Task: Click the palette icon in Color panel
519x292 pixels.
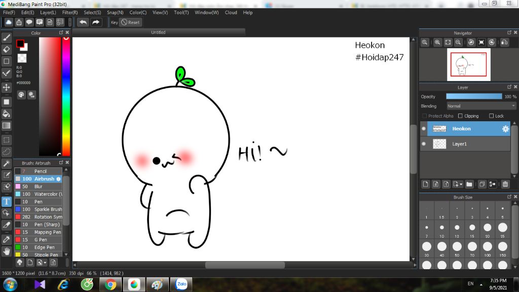Action: pos(21,95)
